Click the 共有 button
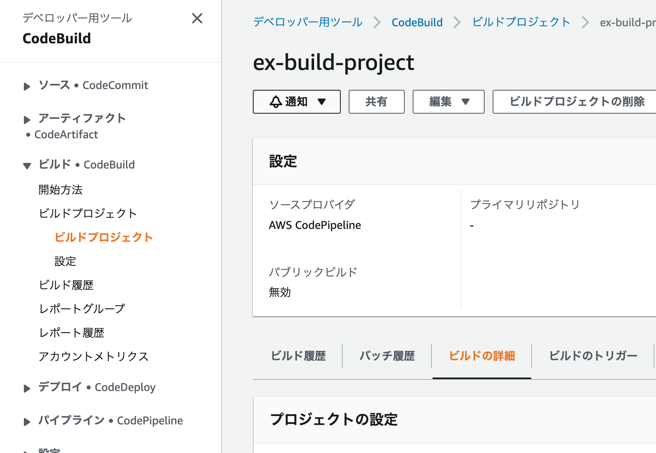 (x=377, y=102)
